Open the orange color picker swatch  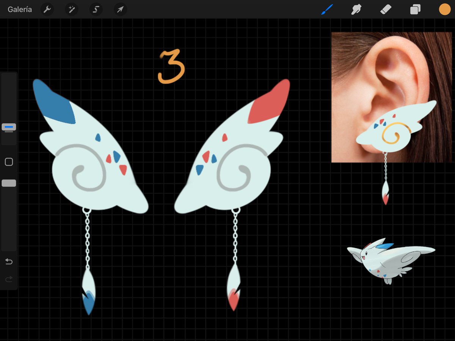pyautogui.click(x=445, y=9)
